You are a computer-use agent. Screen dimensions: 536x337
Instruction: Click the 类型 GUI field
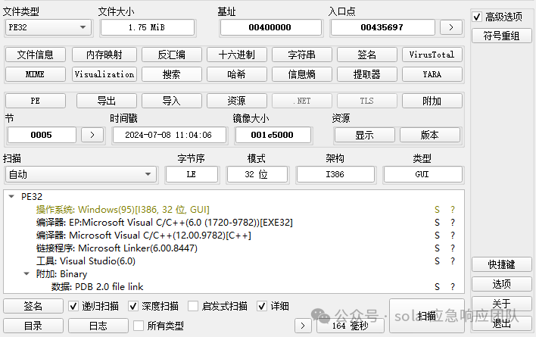[x=422, y=174]
